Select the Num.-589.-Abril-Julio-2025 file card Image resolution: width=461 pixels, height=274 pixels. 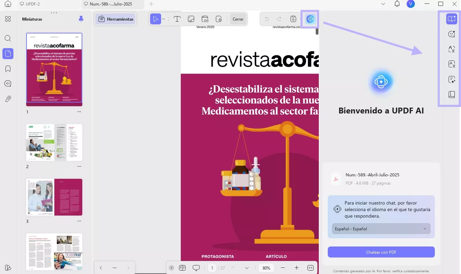click(381, 179)
